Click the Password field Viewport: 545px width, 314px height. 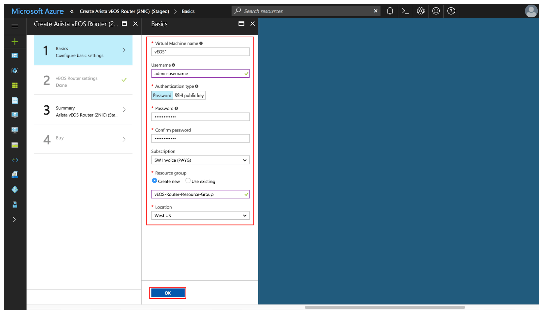pyautogui.click(x=200, y=117)
